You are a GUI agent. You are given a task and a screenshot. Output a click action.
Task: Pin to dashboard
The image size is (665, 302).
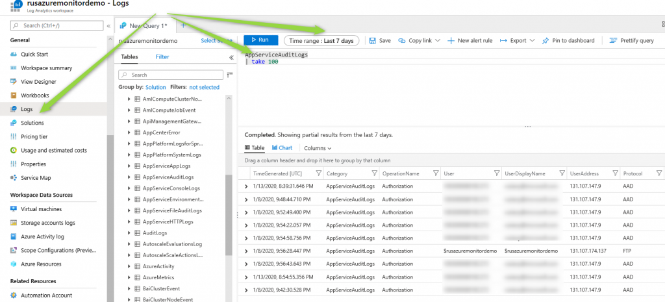pos(568,41)
